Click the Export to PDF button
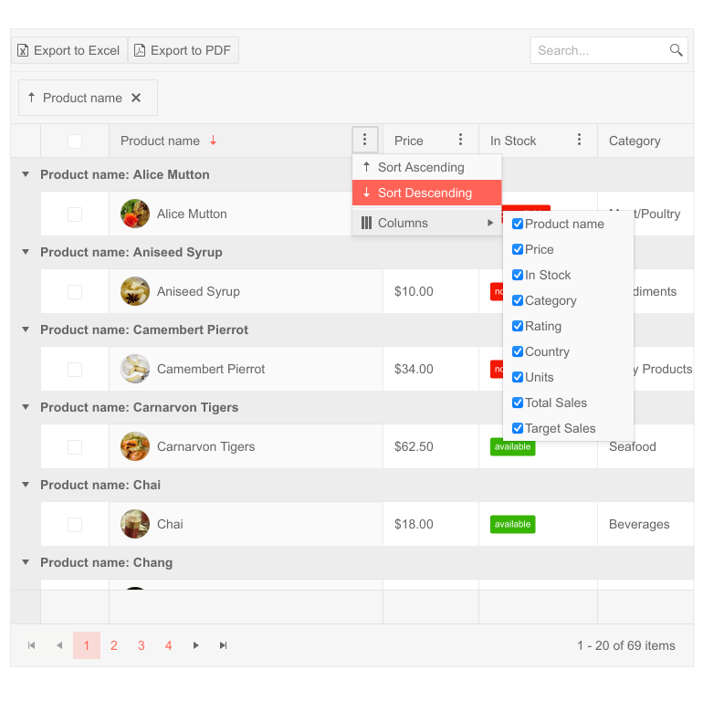The image size is (703, 722). 184,50
